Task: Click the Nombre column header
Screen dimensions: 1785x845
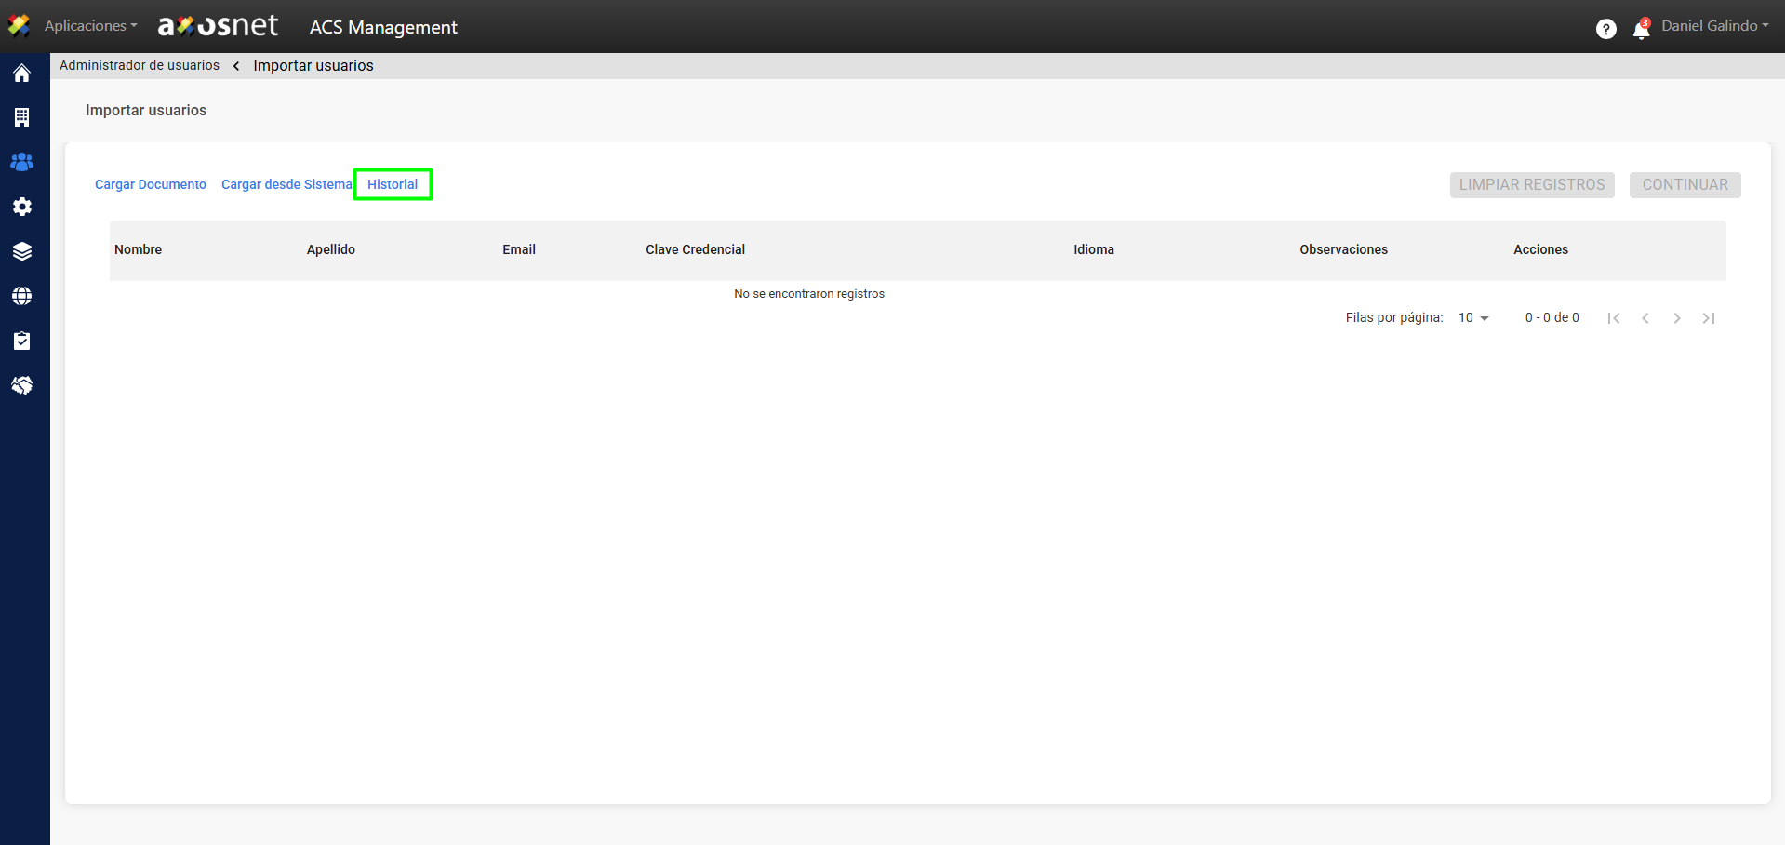Action: tap(139, 249)
